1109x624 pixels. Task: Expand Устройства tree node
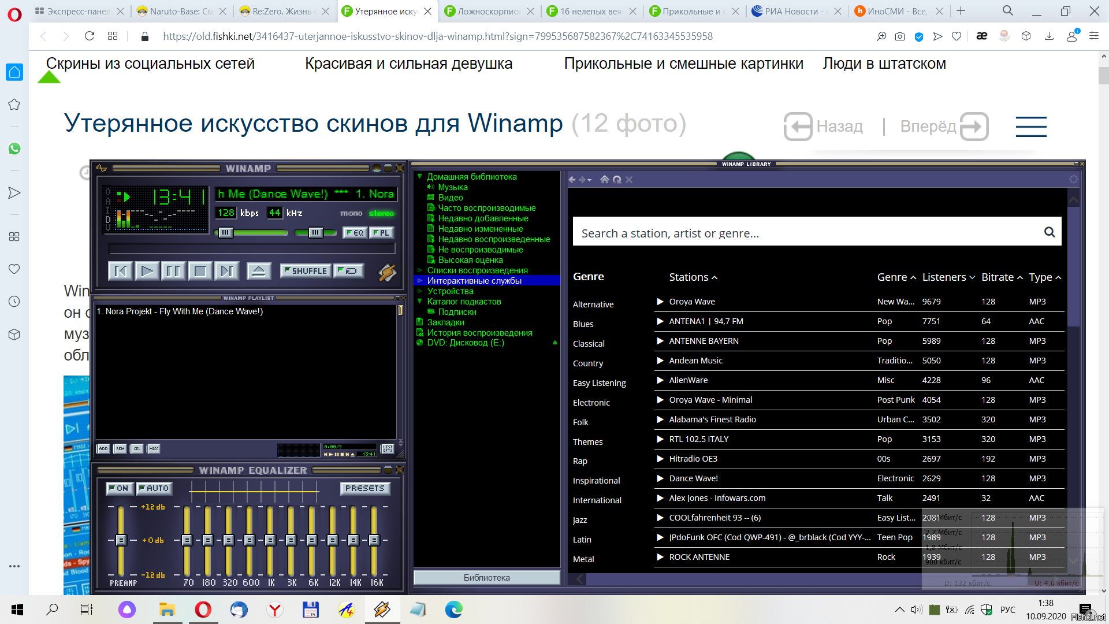click(420, 291)
